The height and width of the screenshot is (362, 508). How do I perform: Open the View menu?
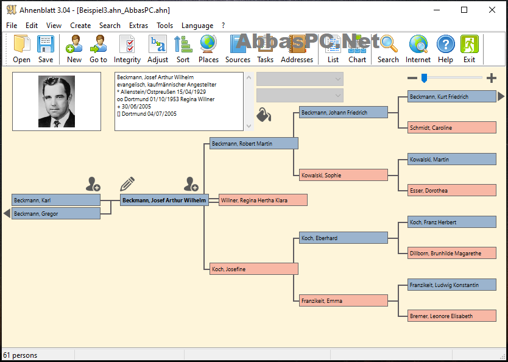54,26
